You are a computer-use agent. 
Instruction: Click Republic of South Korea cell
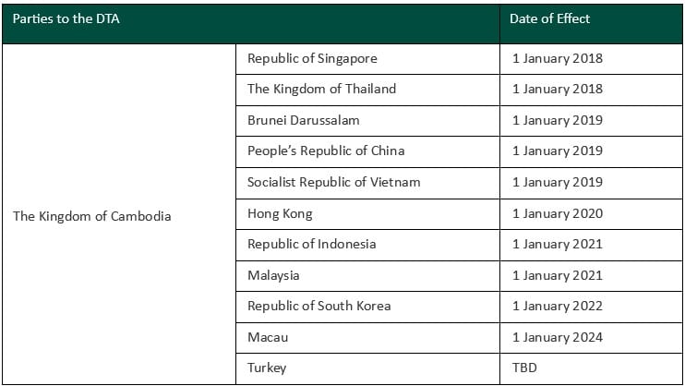click(x=318, y=306)
